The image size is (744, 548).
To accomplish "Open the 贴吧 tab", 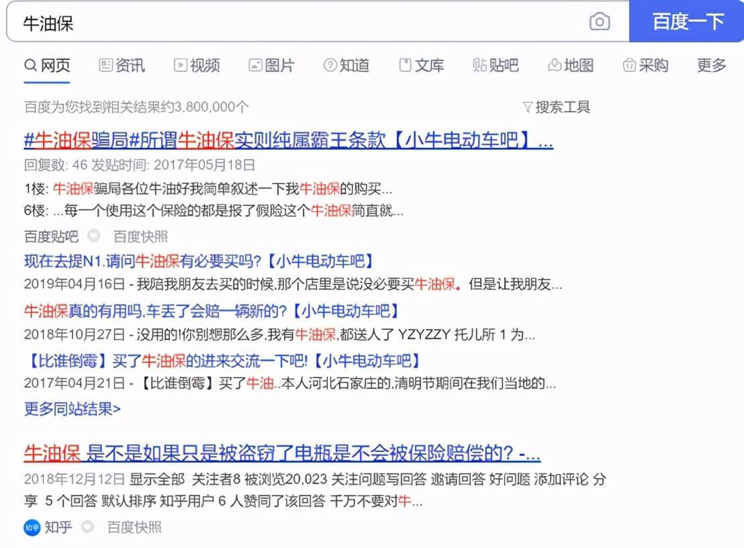I will pyautogui.click(x=496, y=65).
